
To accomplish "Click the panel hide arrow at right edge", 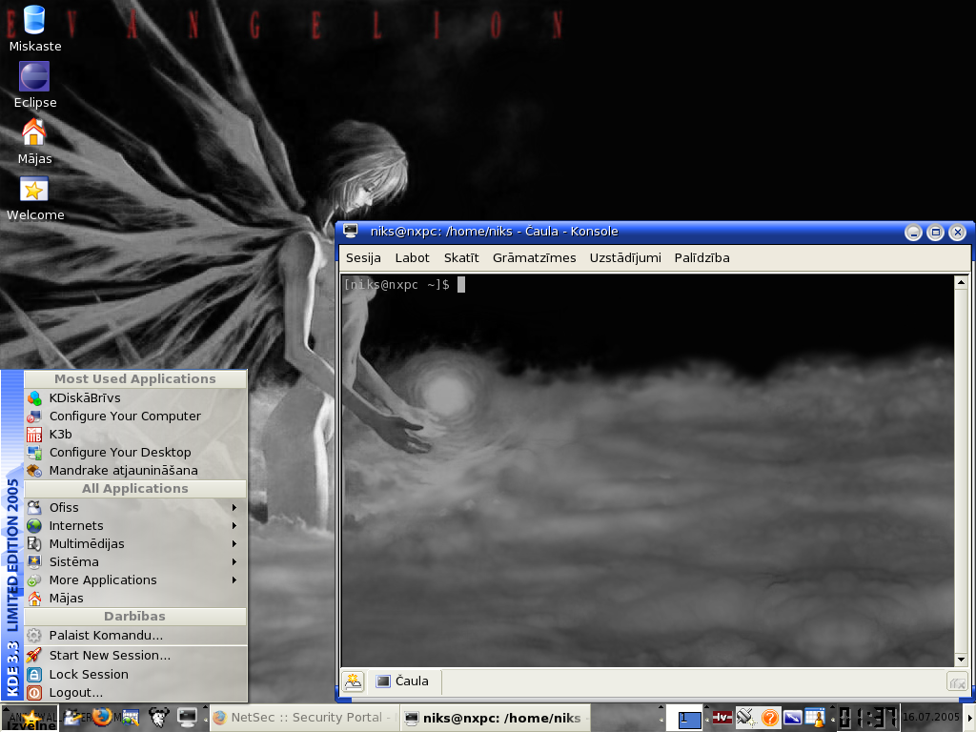I will pos(970,719).
